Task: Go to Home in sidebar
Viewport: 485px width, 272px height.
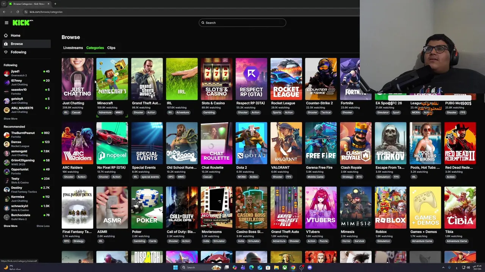Action: click(26, 36)
